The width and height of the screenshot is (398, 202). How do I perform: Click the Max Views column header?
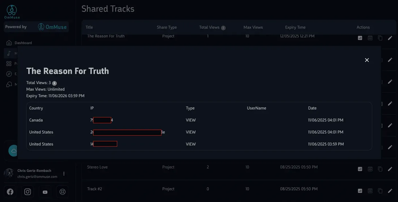click(253, 27)
